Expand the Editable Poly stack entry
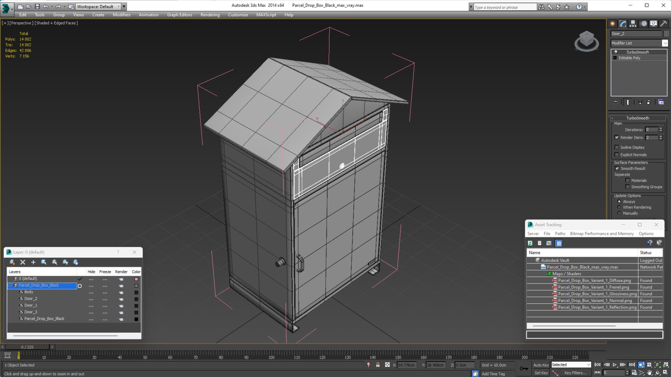The width and height of the screenshot is (671, 377). pos(615,58)
